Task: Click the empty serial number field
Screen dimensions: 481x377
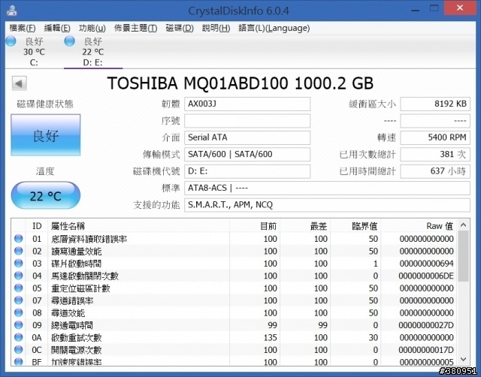Action: click(247, 121)
